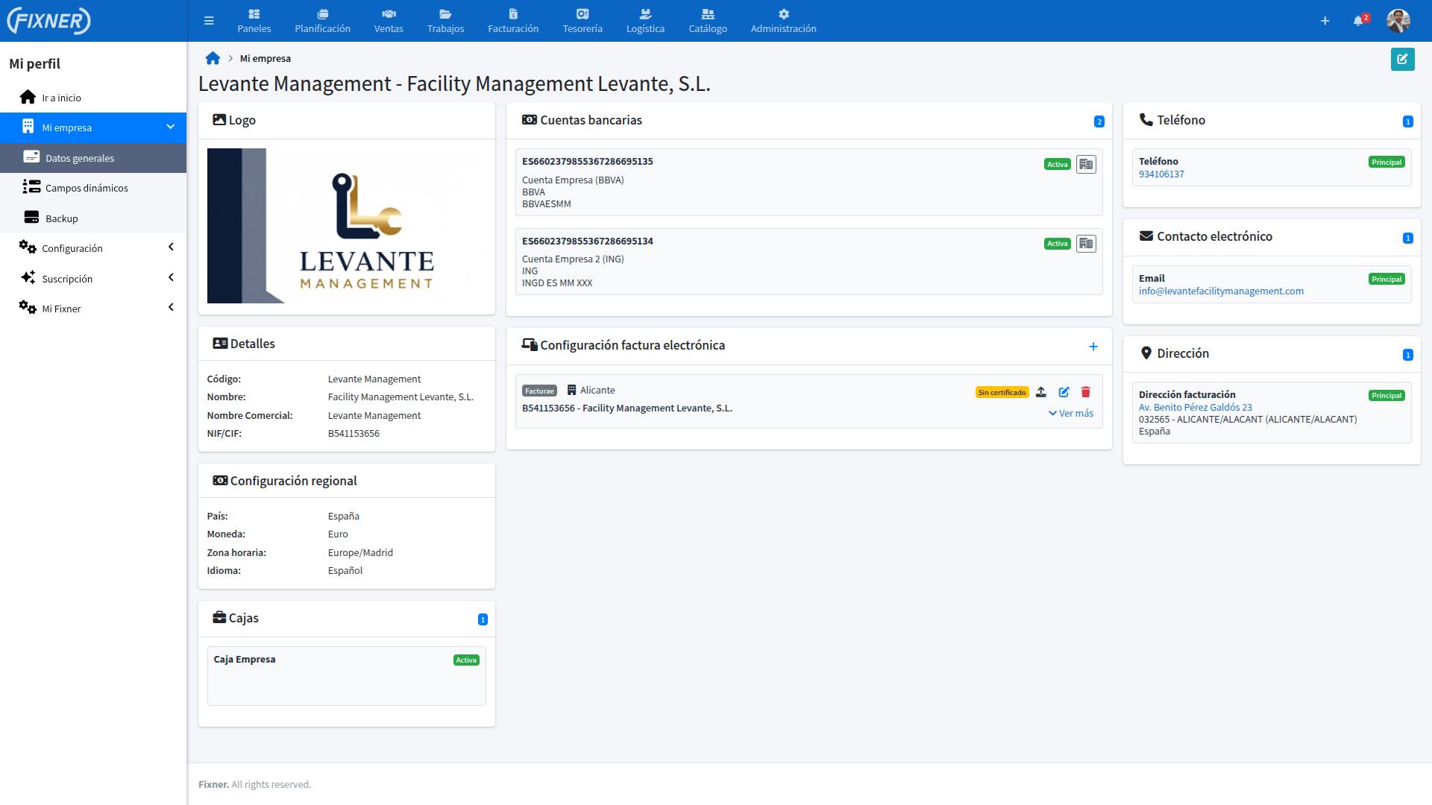The image size is (1432, 805).
Task: Click the Sin certificado badge
Action: 1002,393
